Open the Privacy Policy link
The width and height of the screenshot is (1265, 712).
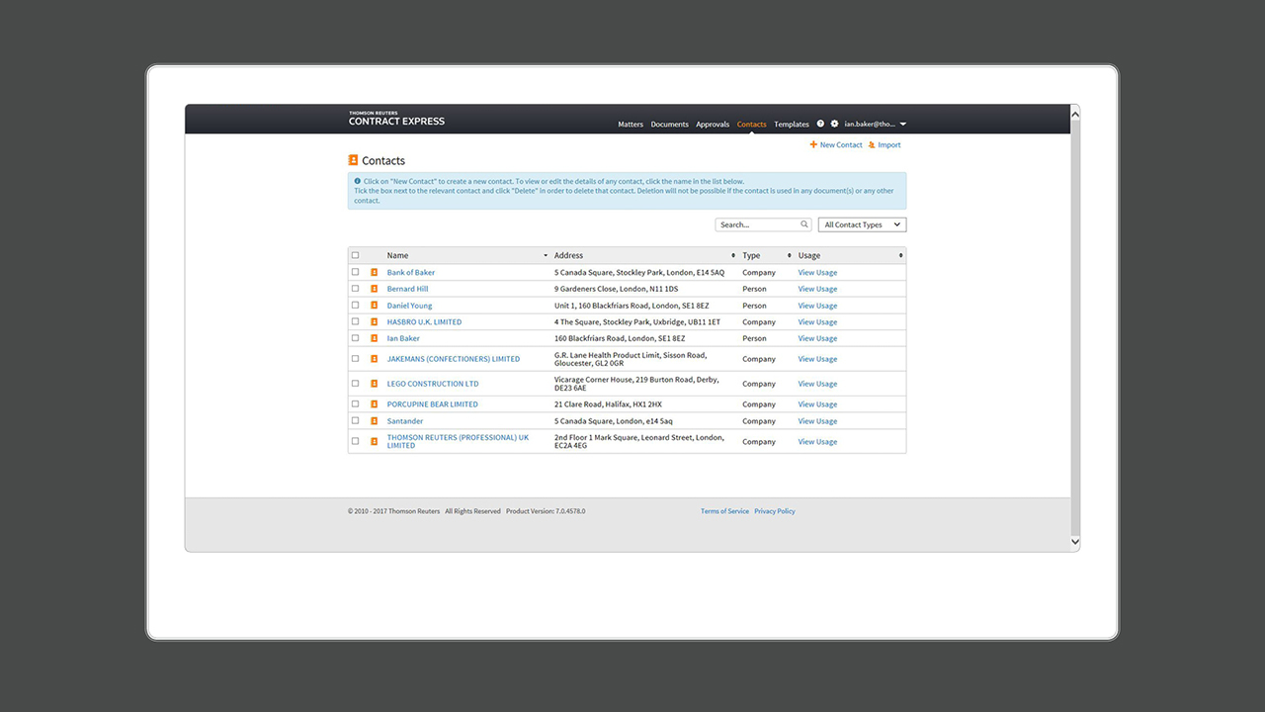point(775,511)
